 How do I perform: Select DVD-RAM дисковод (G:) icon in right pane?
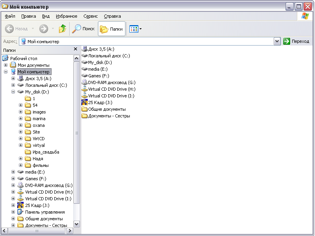(x=85, y=82)
